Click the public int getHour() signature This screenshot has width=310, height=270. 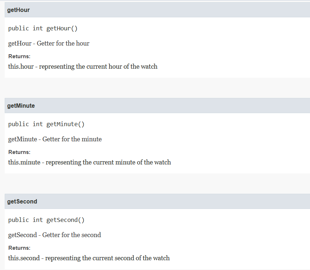pyautogui.click(x=43, y=29)
